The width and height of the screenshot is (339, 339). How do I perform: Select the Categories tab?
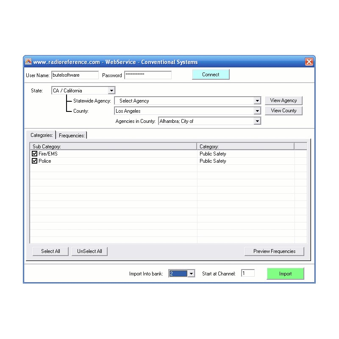[x=42, y=135]
